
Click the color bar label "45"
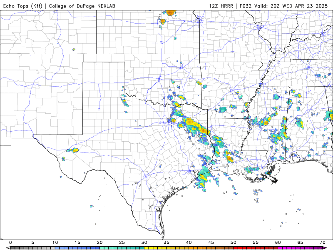point(211,242)
